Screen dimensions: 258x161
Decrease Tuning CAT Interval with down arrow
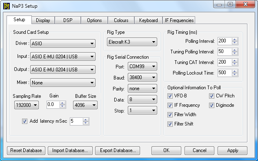(x=235, y=64)
